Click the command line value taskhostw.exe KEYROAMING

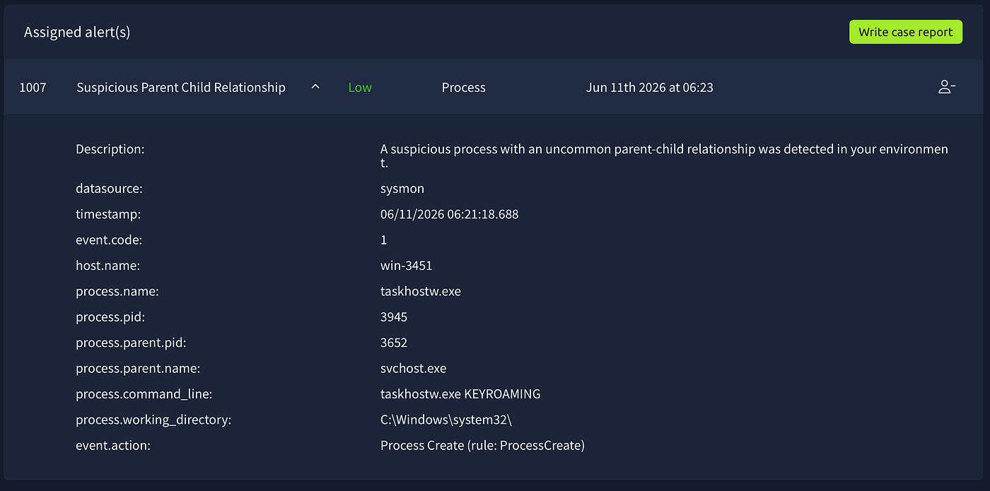(x=460, y=394)
